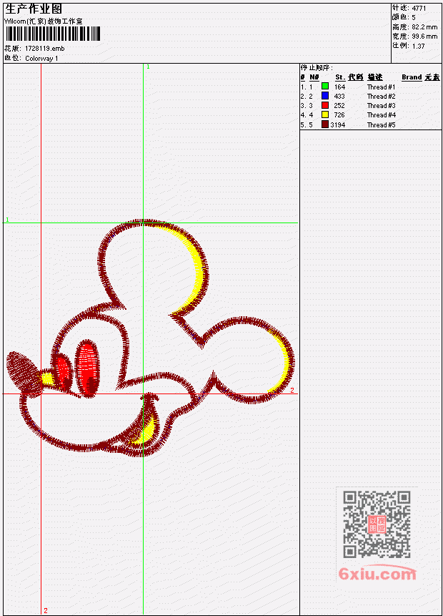Click the red '2' marker at the bottom
Image resolution: width=443 pixels, height=616 pixels.
coord(46,610)
